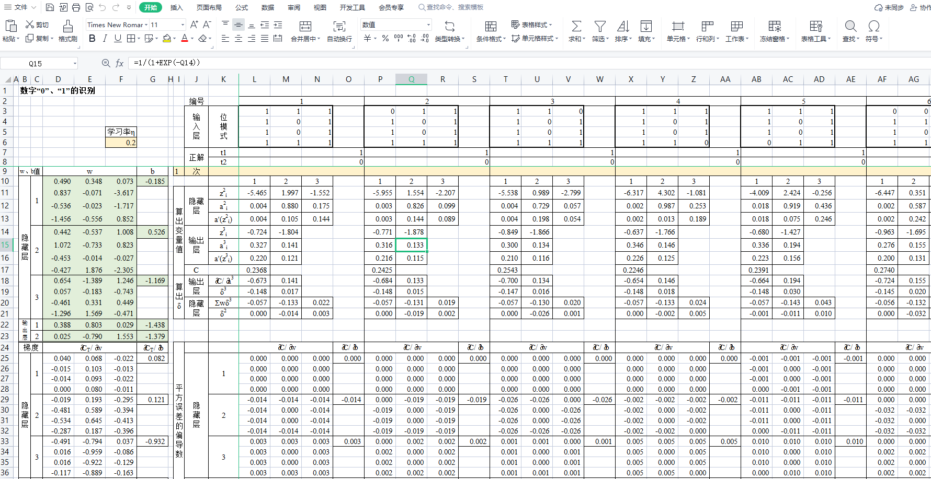Click the zoom magnifier icon beside fx

pyautogui.click(x=106, y=63)
